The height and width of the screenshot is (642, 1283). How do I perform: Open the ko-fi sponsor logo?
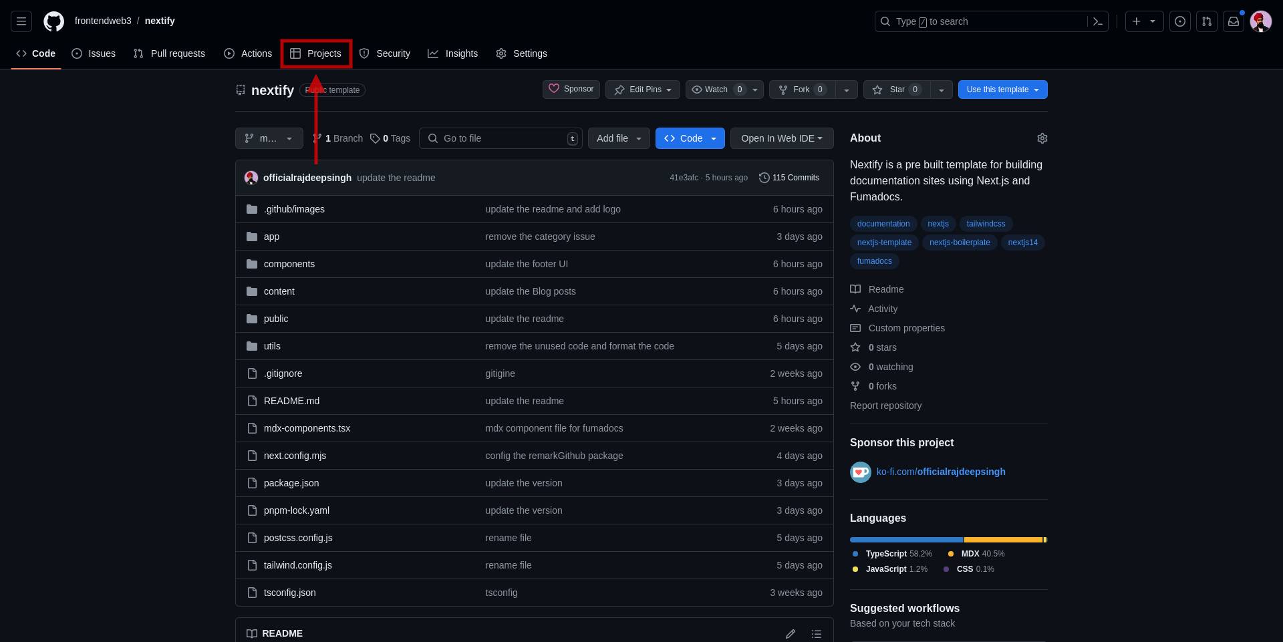click(861, 472)
